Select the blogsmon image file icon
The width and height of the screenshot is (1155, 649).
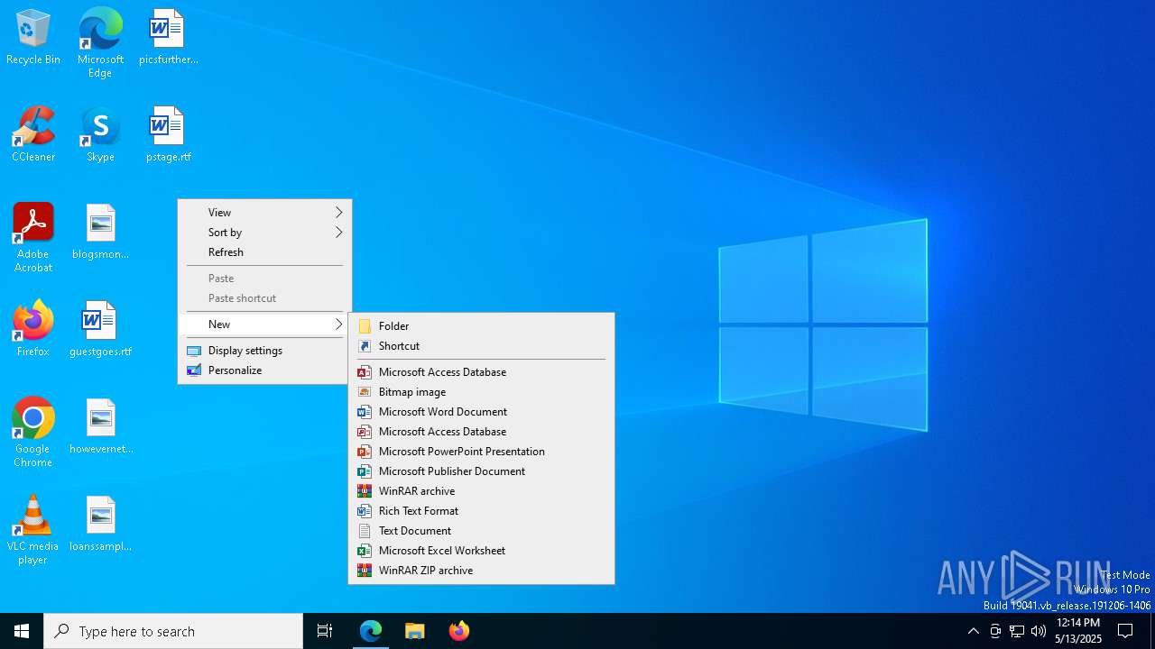100,233
